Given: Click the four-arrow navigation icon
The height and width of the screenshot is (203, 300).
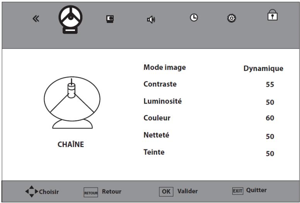Looking at the screenshot, I should 32,191.
